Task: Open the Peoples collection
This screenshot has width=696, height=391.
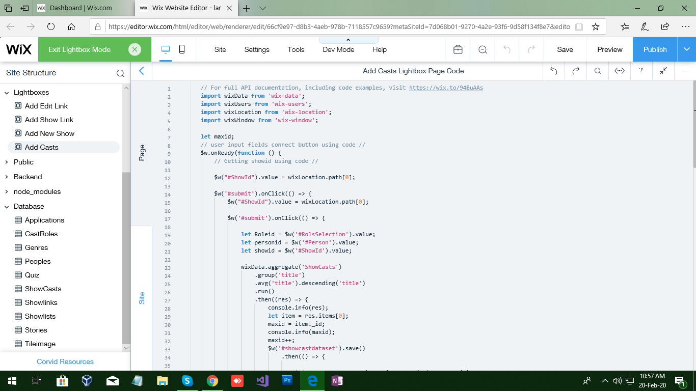Action: coord(38,261)
